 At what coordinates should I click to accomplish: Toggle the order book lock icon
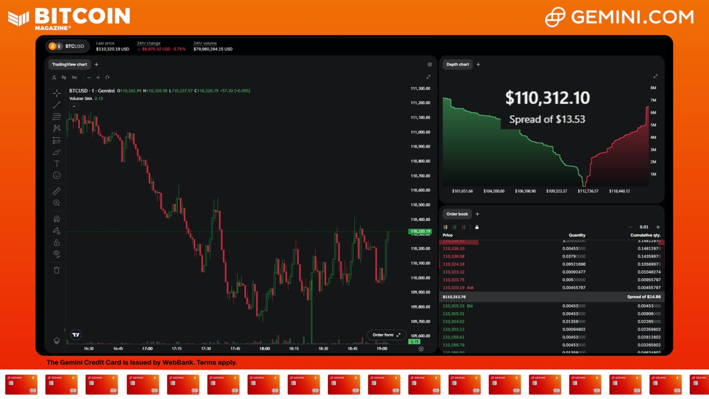pyautogui.click(x=477, y=227)
